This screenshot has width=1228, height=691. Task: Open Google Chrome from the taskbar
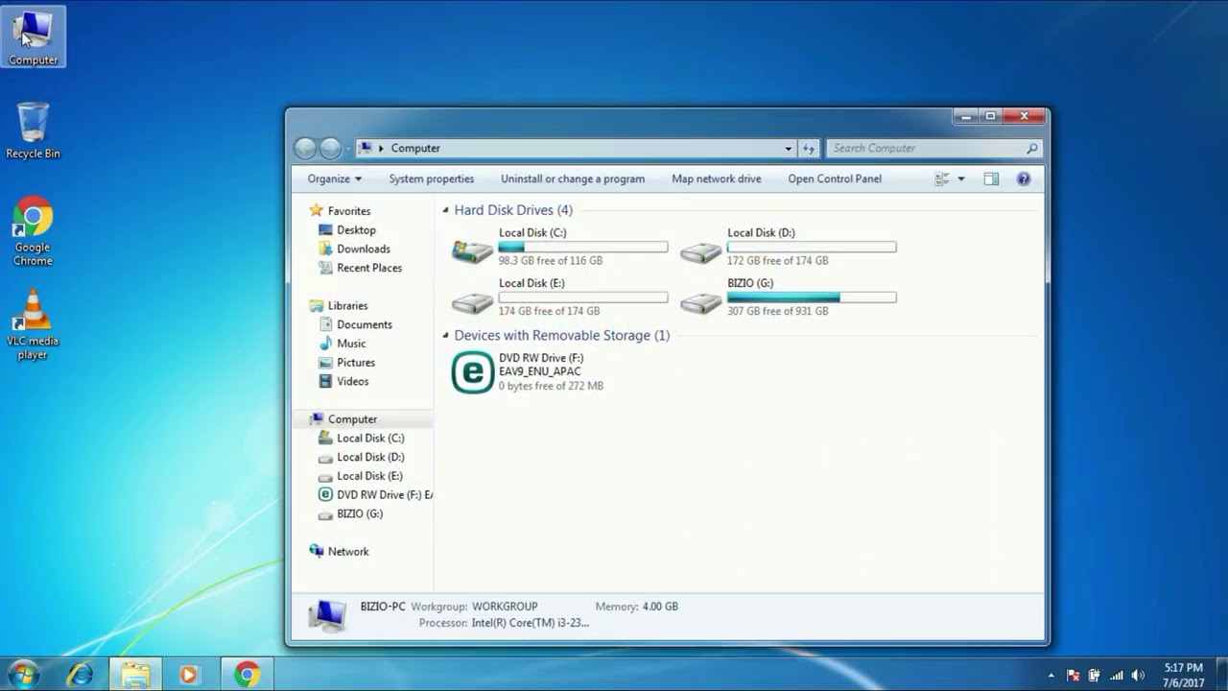point(247,675)
